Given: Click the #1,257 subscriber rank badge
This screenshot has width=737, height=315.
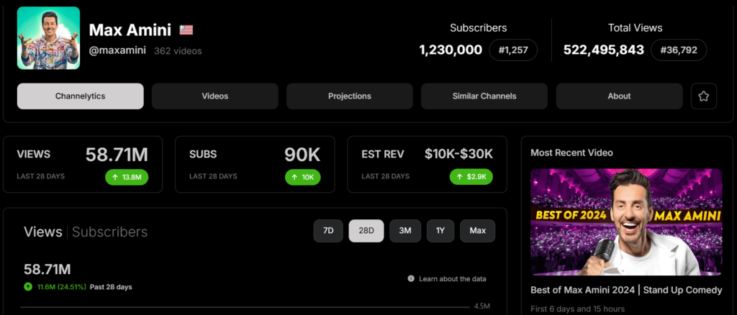Looking at the screenshot, I should [x=513, y=50].
